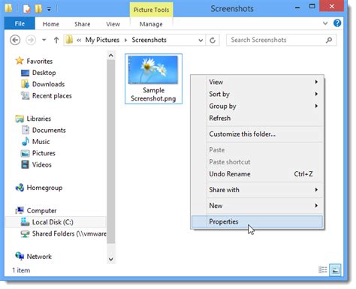Choose Refresh from the context menu

(258, 118)
